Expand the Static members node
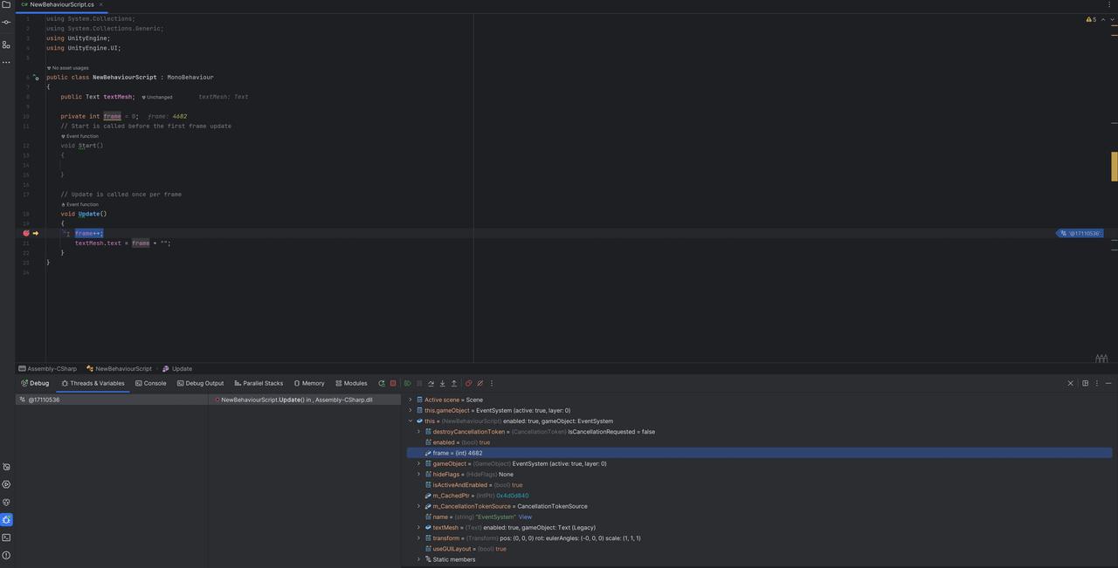 pyautogui.click(x=418, y=559)
